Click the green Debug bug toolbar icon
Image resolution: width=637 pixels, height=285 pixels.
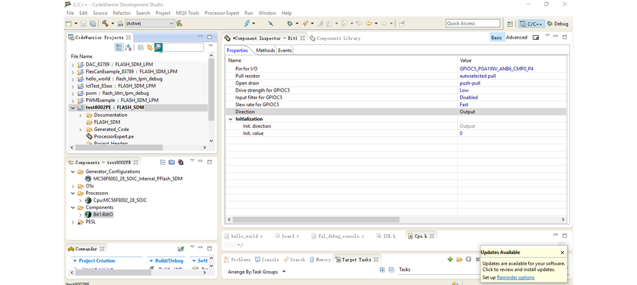[289, 24]
